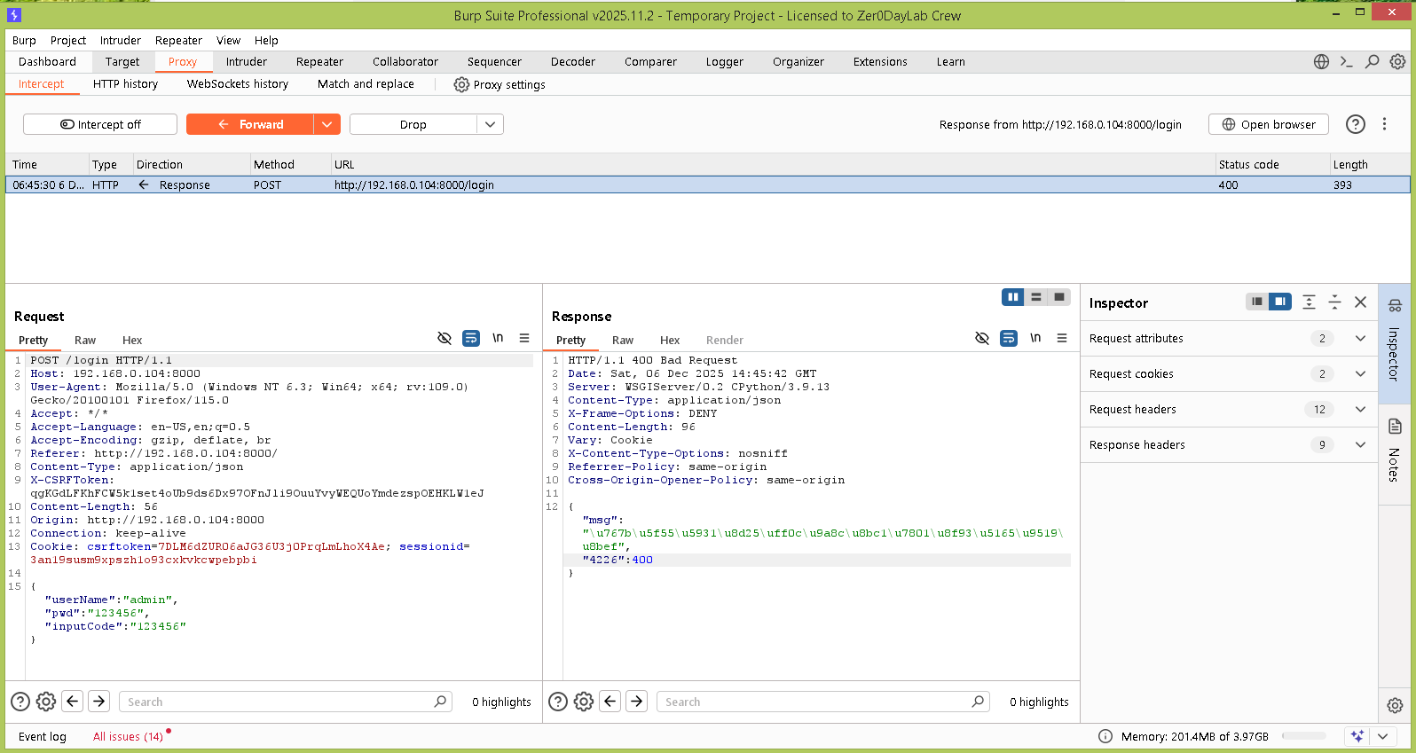This screenshot has height=753, width=1416.
Task: Click Open browser button
Action: tap(1269, 124)
